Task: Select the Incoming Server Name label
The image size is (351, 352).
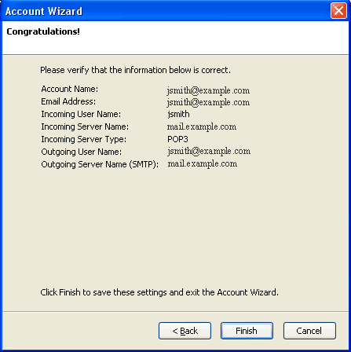Action: click(85, 126)
